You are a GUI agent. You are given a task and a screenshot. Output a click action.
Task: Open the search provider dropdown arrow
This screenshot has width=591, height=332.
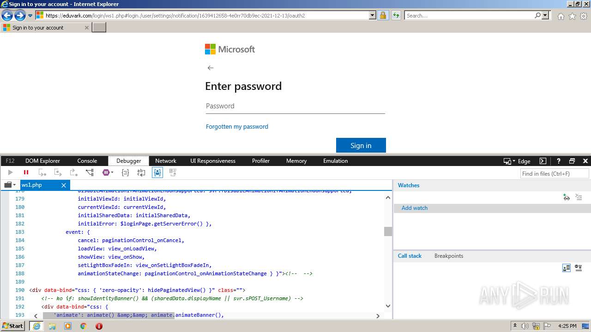pos(546,15)
